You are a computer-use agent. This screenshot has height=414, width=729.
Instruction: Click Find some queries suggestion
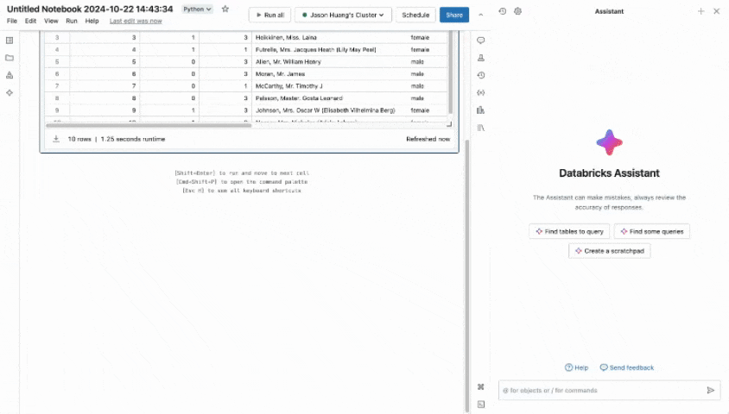pyautogui.click(x=652, y=231)
